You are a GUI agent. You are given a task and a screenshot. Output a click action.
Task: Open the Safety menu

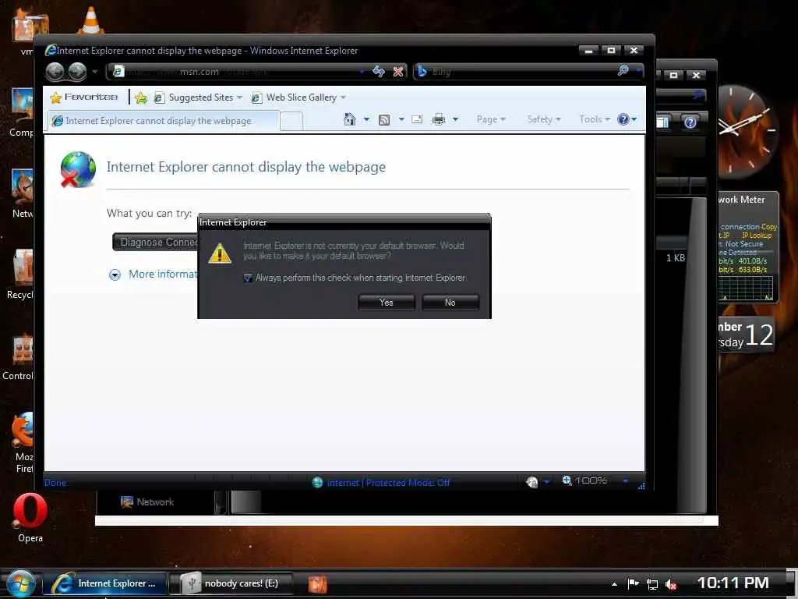pyautogui.click(x=543, y=119)
